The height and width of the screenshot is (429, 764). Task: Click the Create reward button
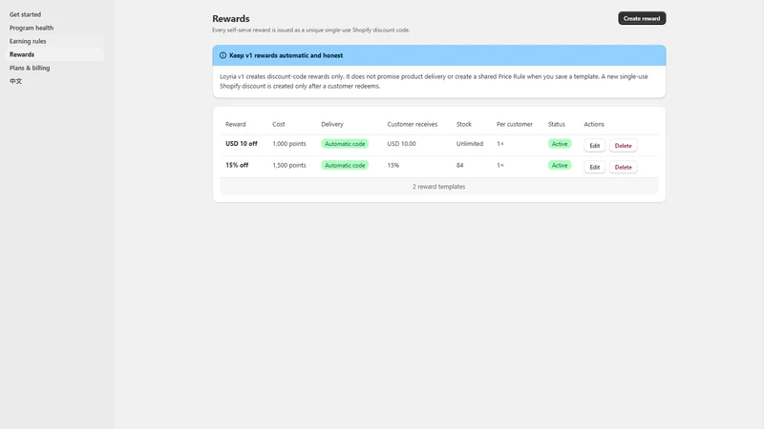642,18
